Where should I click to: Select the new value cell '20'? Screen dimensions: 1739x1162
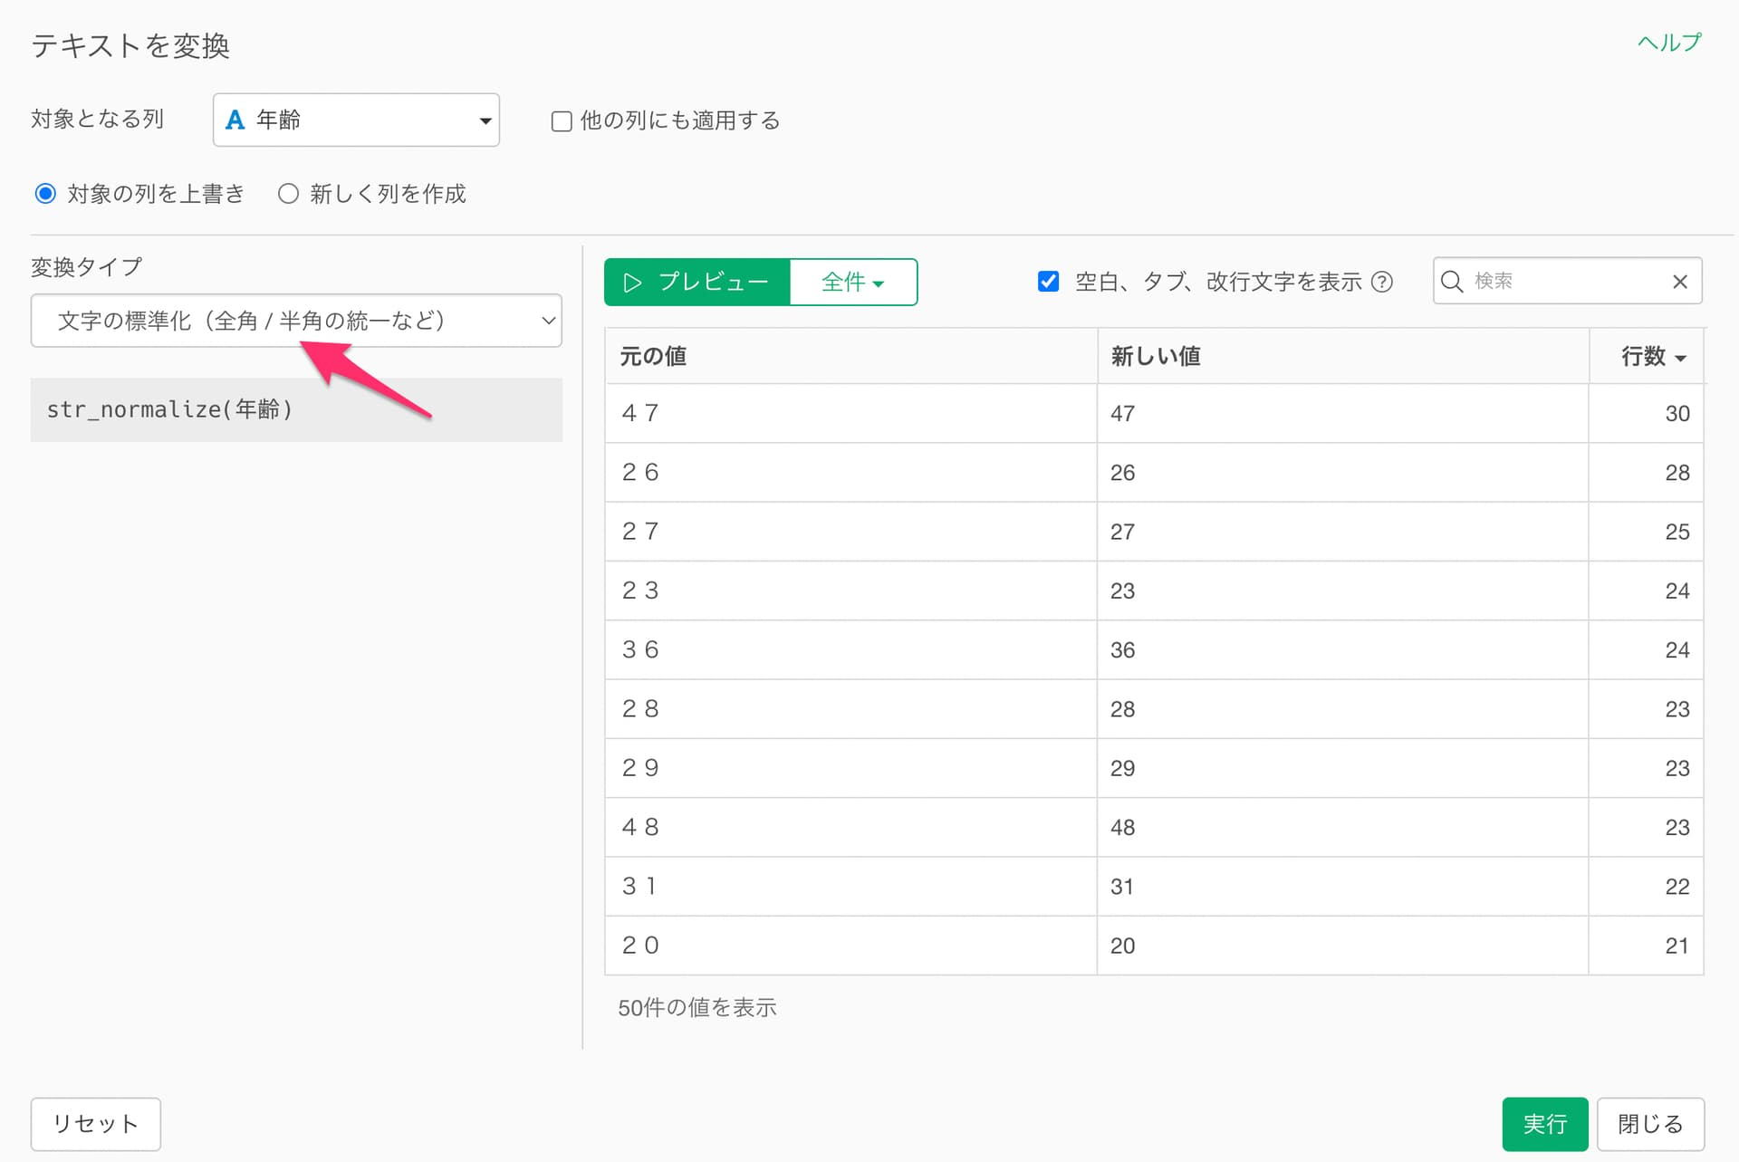pos(1343,946)
